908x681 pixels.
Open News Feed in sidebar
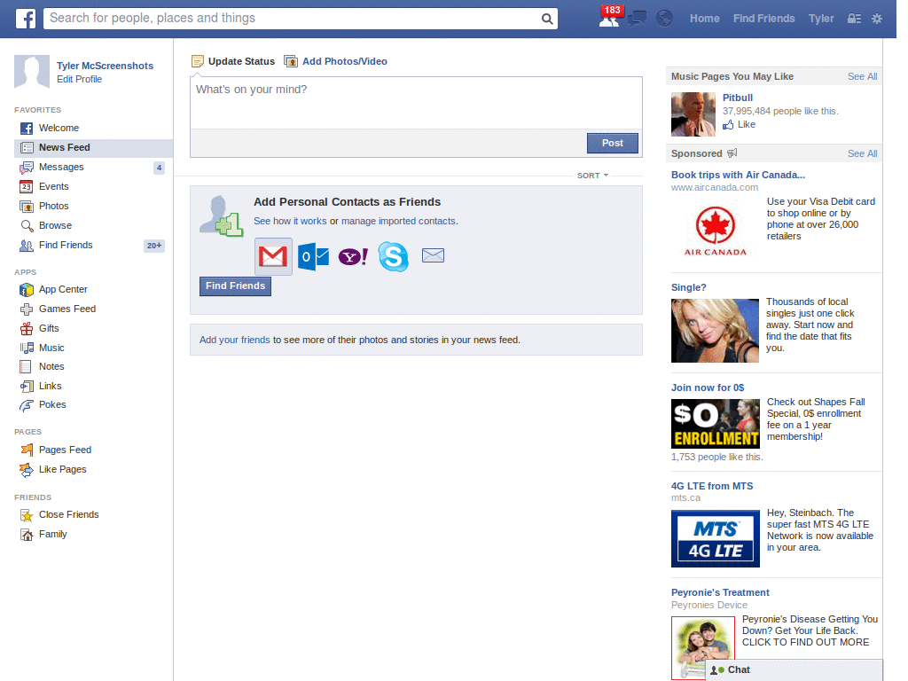point(93,148)
